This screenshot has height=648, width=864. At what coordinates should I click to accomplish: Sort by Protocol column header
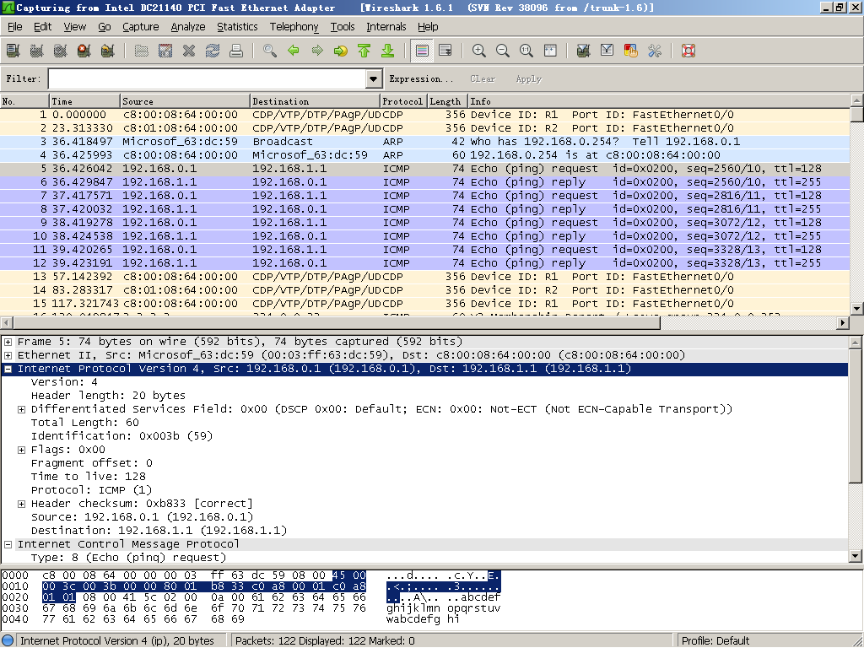[403, 101]
